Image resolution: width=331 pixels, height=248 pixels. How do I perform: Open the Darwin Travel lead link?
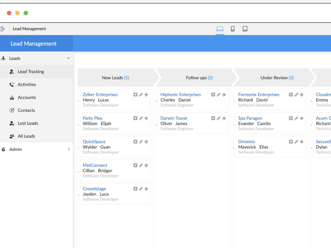click(x=174, y=118)
